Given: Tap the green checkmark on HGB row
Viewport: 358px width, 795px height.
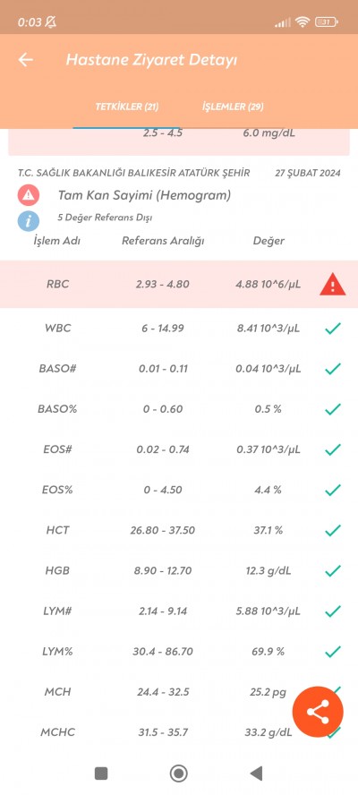Looking at the screenshot, I should pos(333,571).
